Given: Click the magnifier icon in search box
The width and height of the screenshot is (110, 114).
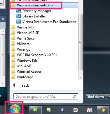Looking at the screenshot, I should tap(74, 97).
